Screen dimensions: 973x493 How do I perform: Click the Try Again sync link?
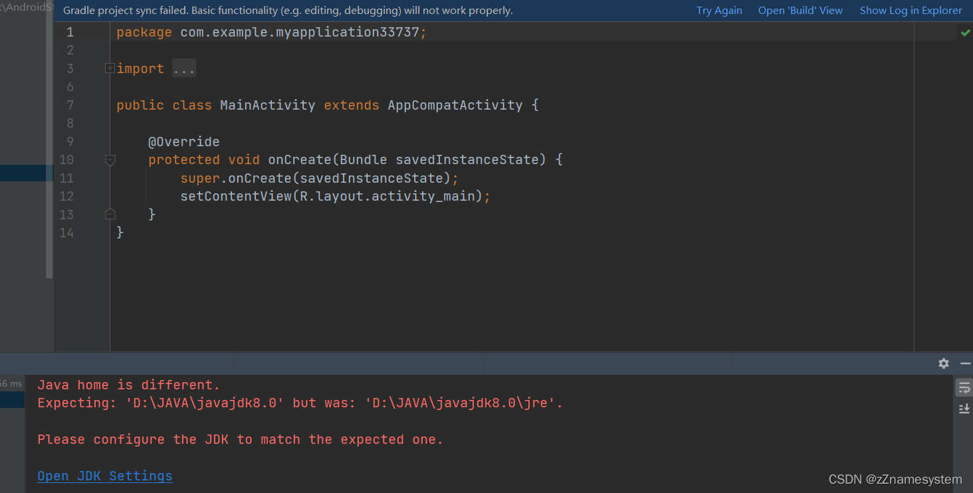719,11
